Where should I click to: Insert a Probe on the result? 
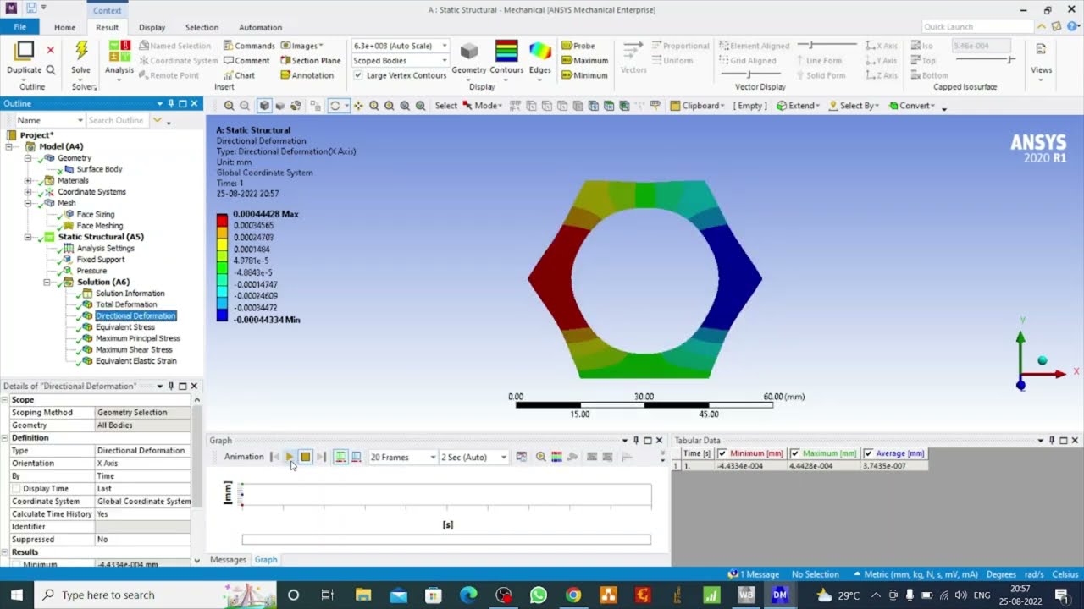(x=578, y=46)
